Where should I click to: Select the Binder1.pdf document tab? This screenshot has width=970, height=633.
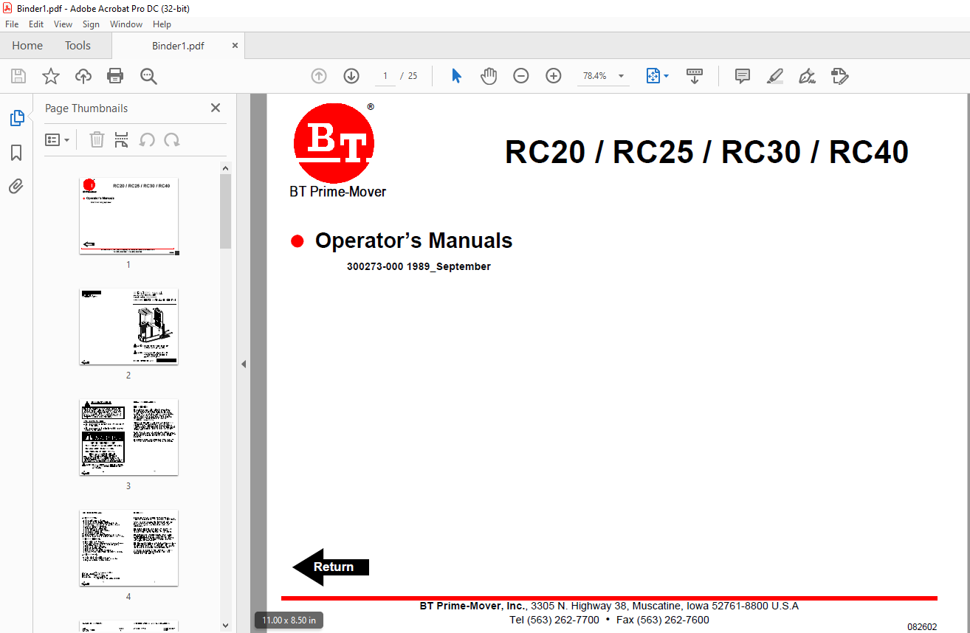tap(178, 46)
